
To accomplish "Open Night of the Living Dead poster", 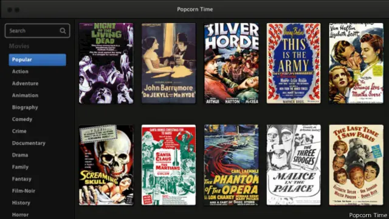I will point(106,63).
